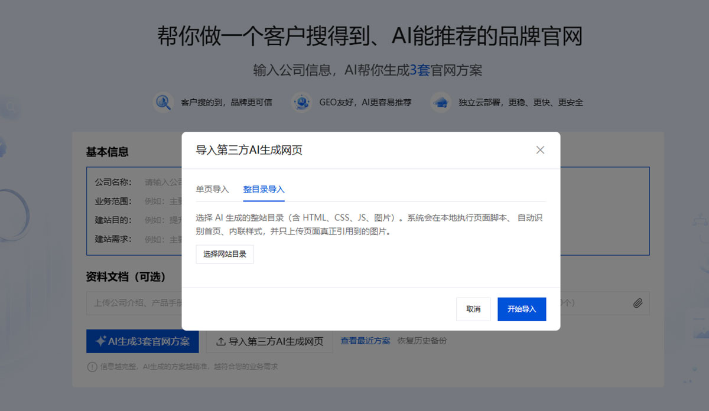
Task: Click 恢复历史备份 link
Action: click(422, 341)
